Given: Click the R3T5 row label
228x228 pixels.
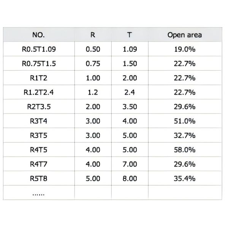Looking at the screenshot, I should [x=39, y=135].
